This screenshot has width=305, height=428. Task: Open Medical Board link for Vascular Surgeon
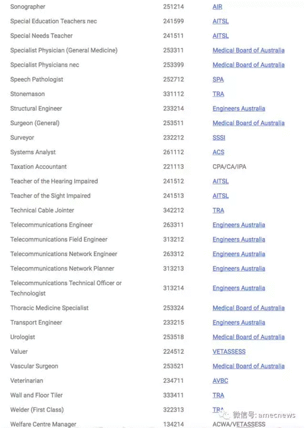point(249,366)
